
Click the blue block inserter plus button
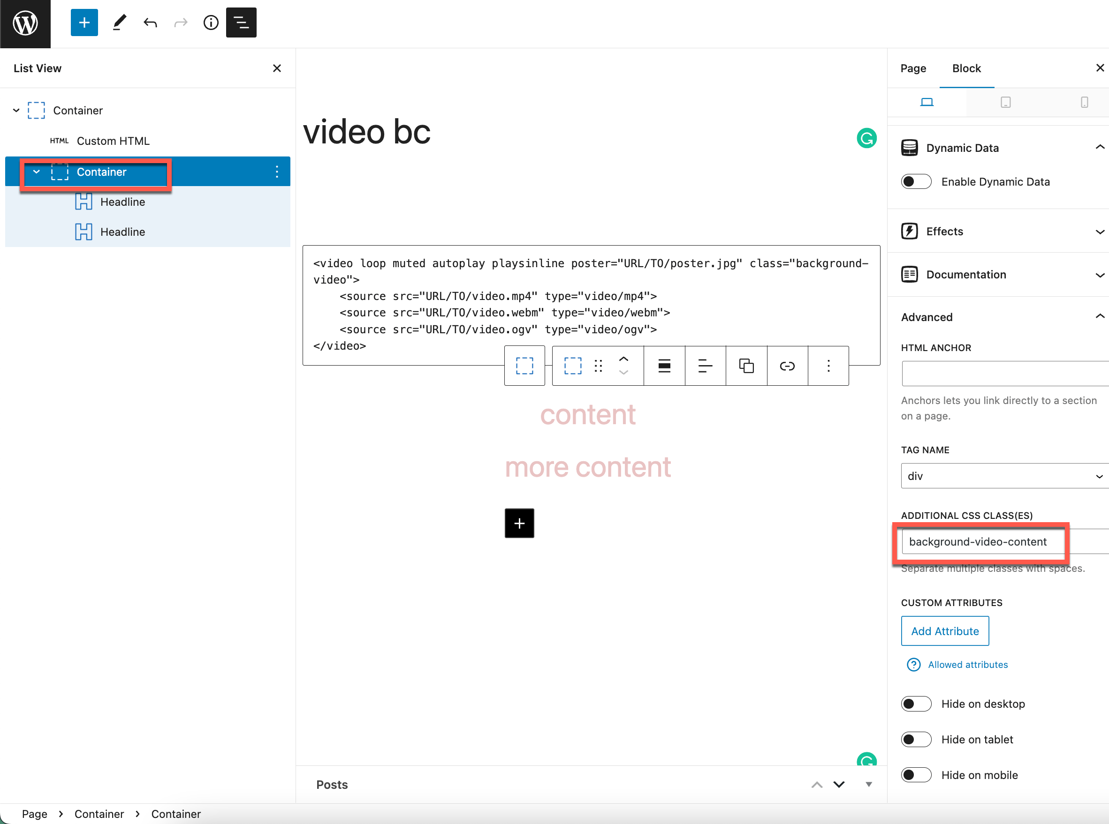[x=84, y=22]
